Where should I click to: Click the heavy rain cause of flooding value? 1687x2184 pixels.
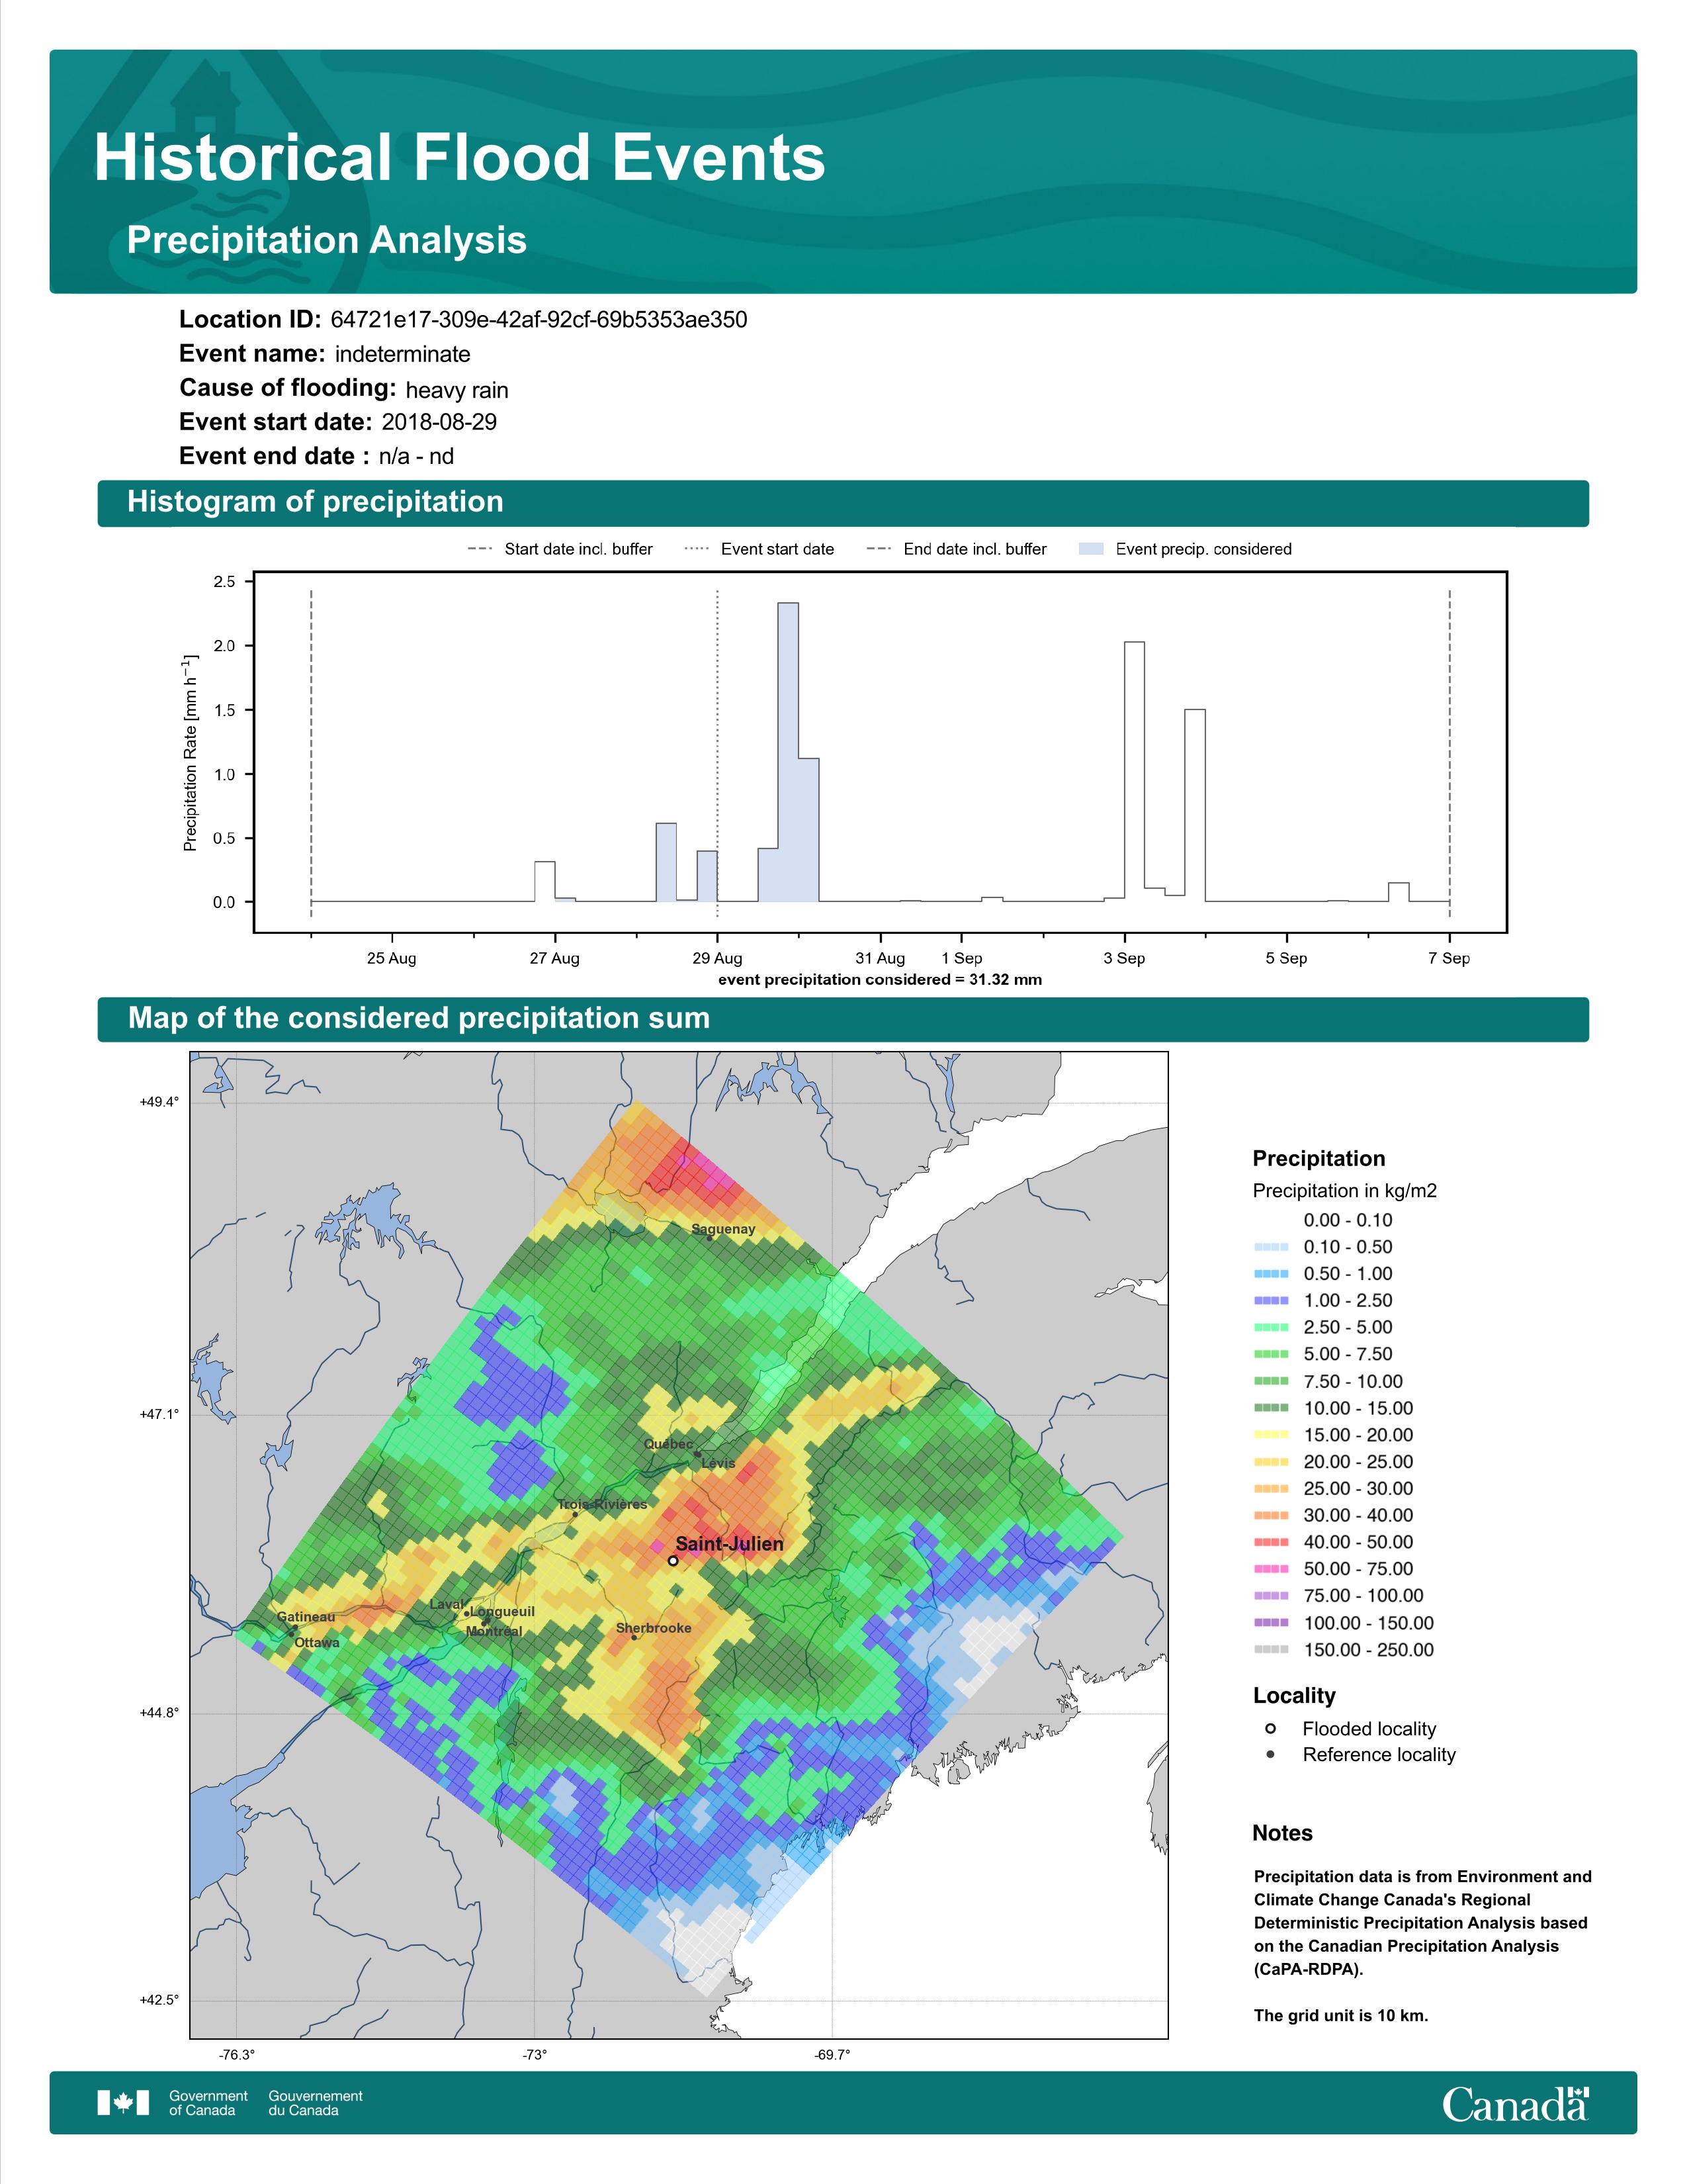tap(456, 390)
